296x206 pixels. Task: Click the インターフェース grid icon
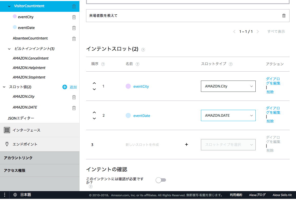(7, 130)
